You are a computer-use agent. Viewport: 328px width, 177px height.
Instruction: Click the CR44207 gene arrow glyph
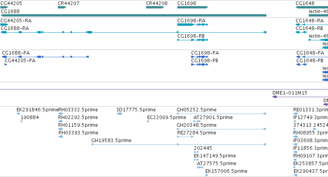point(62,7)
